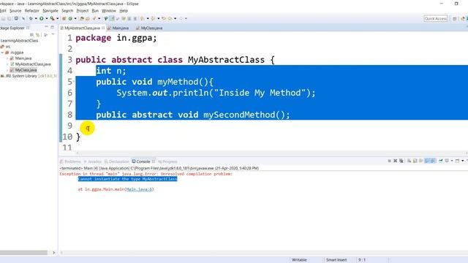Click the Debug bug toolbar icon
Viewport: 468px width, 263px height.
pyautogui.click(x=31, y=18)
